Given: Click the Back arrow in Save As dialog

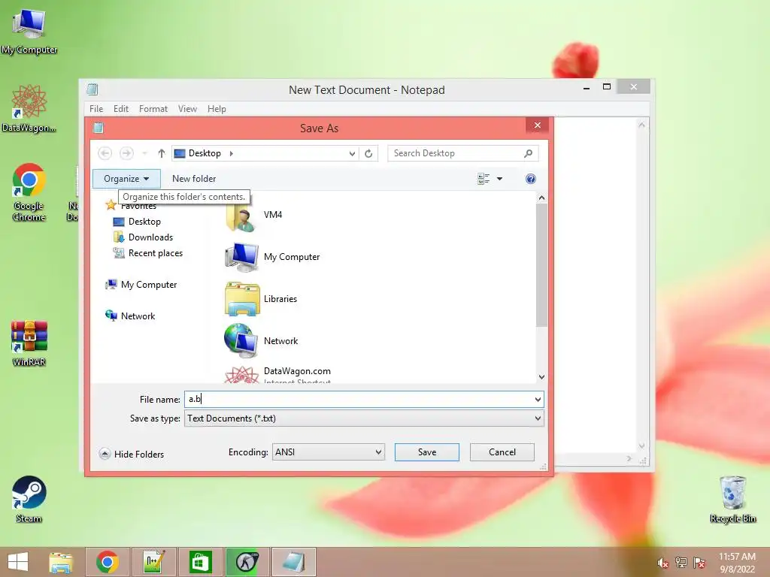Looking at the screenshot, I should click(x=105, y=153).
